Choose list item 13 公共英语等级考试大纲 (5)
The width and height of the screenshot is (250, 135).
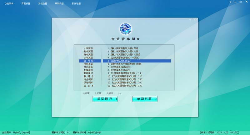click(x=125, y=86)
